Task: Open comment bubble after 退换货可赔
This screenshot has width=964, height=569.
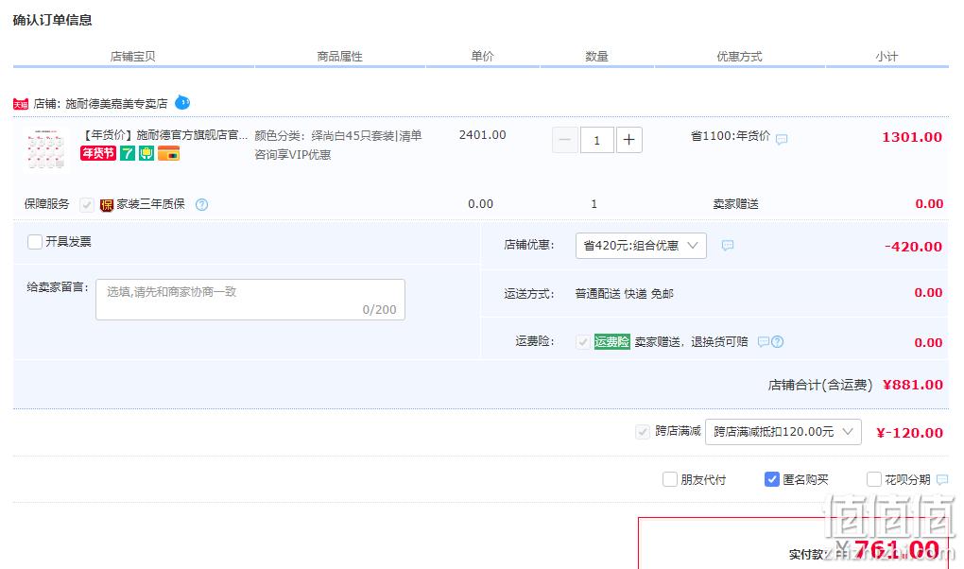Action: [x=764, y=341]
